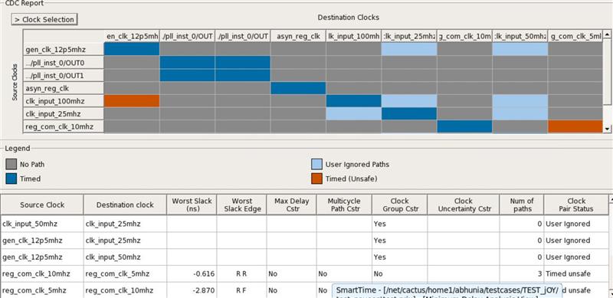The height and width of the screenshot is (298, 613).
Task: Select the clk_input_50mhz source clock table row
Action: [x=304, y=224]
